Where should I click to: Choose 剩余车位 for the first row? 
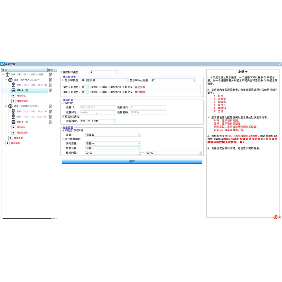click(x=109, y=87)
